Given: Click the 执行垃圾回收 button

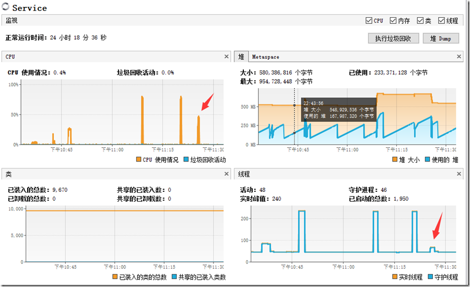Looking at the screenshot, I should (393, 39).
